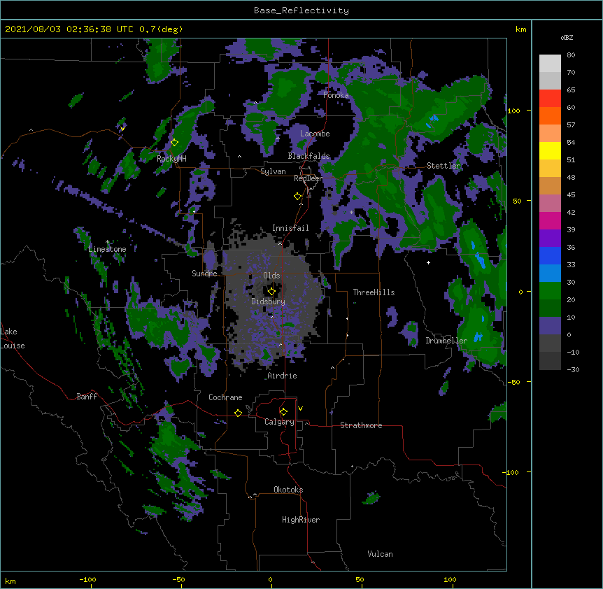Click the Blackfalds city label
The image size is (603, 589).
point(308,156)
